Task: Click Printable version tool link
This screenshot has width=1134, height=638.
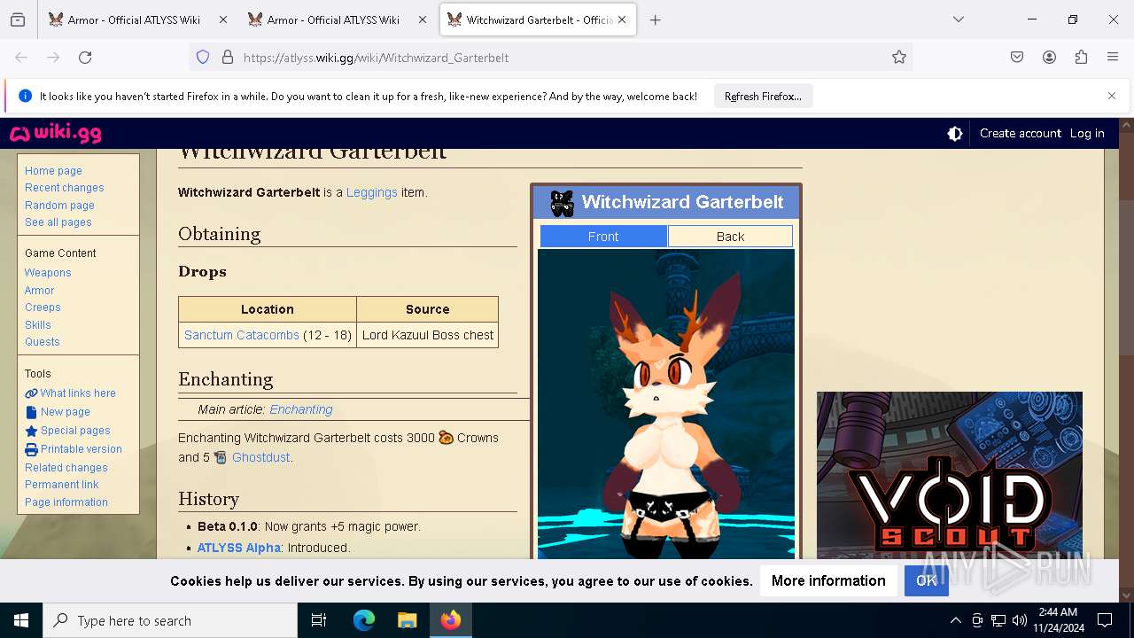Action: [x=81, y=449]
